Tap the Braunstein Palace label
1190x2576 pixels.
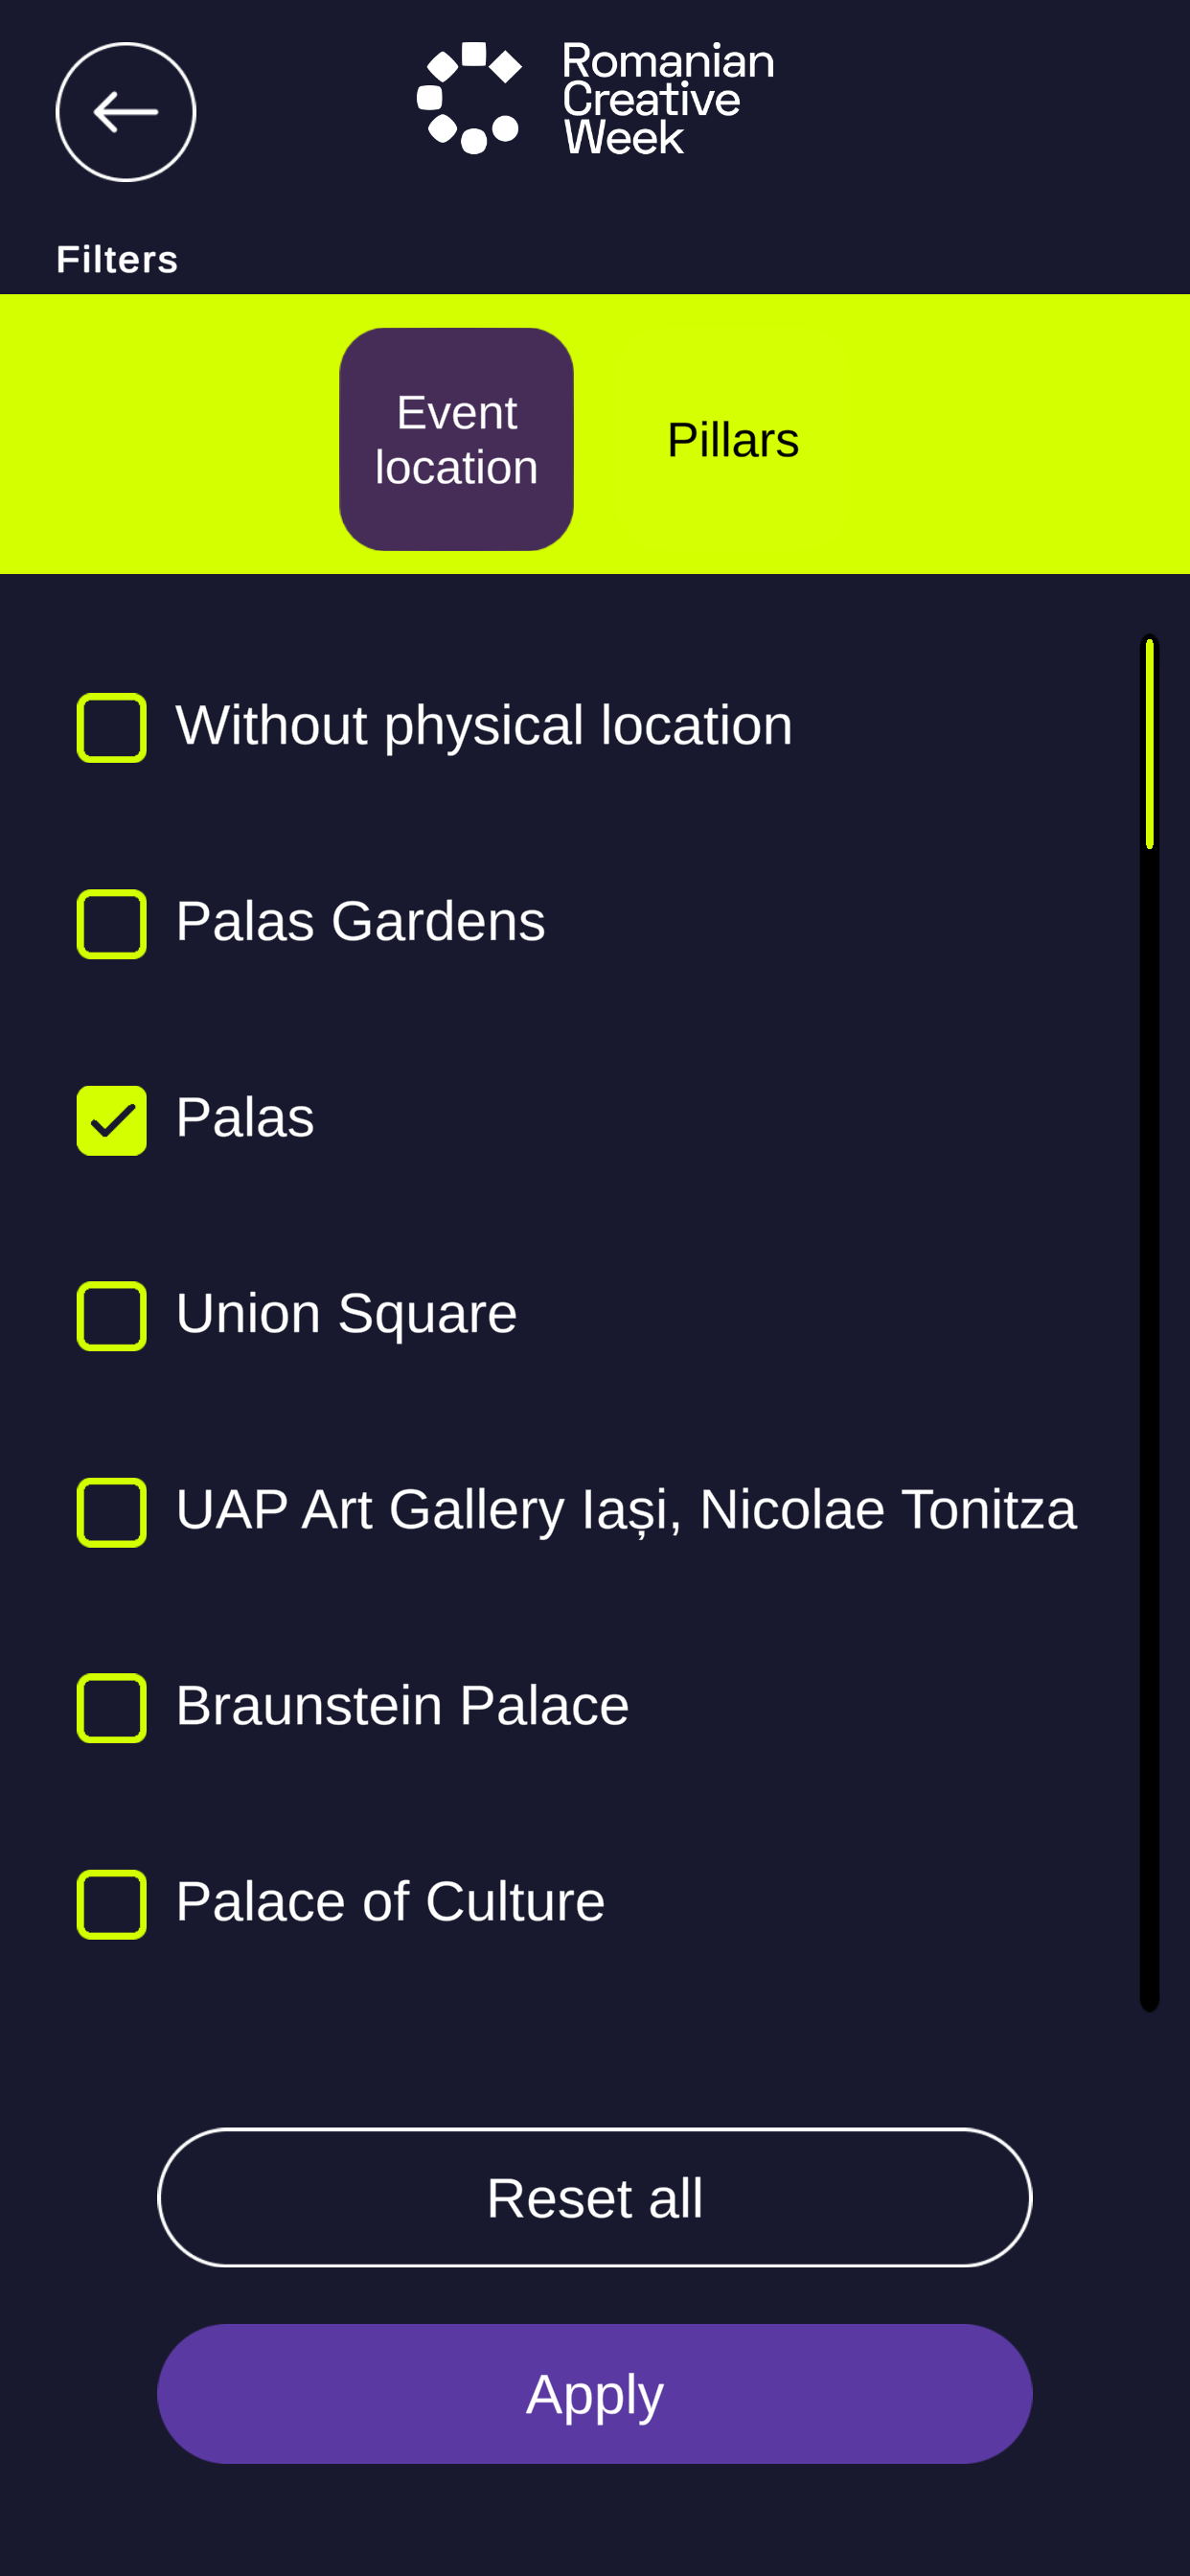coord(402,1705)
